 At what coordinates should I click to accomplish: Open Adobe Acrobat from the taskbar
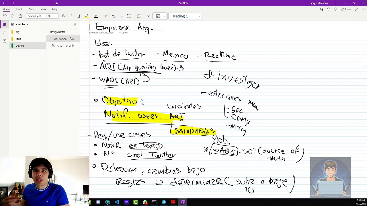point(173,202)
